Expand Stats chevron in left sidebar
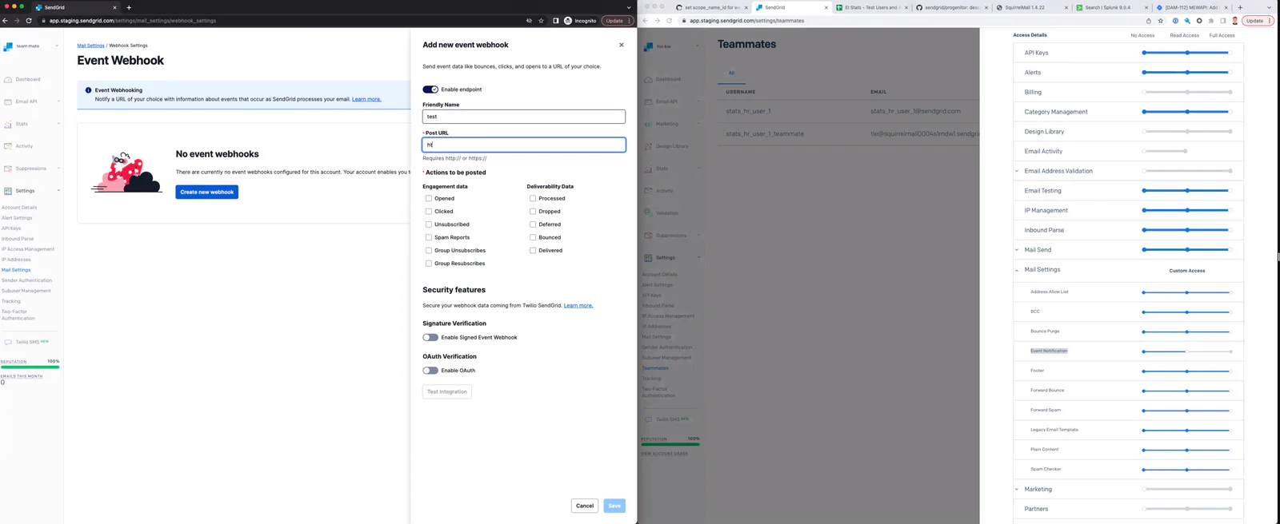Screen dimensions: 1280x524 58,124
